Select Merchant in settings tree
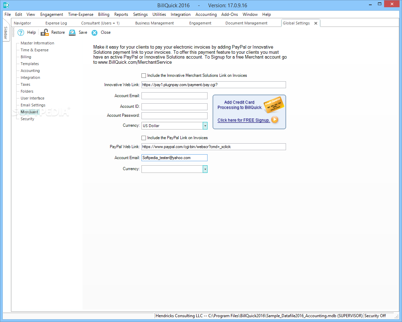 point(29,112)
